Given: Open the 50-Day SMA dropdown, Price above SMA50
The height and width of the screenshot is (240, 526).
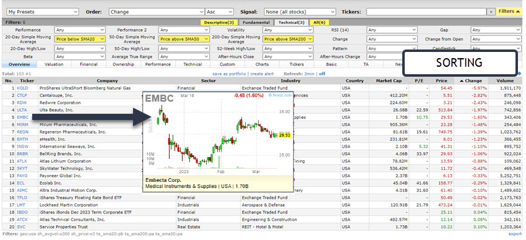Looking at the screenshot, I should pos(184,39).
